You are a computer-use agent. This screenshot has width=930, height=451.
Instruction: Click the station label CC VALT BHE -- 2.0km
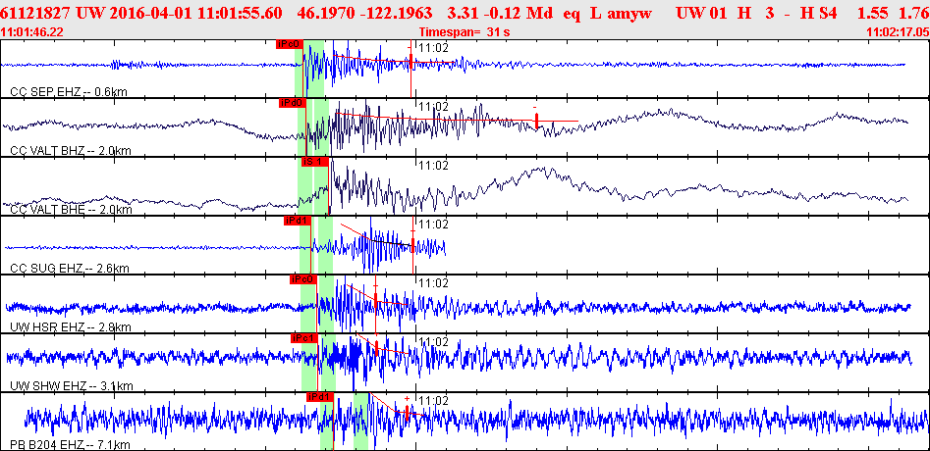coord(71,209)
